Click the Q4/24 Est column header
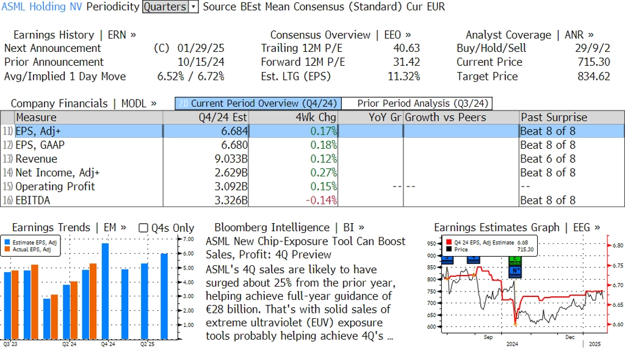 pyautogui.click(x=206, y=118)
